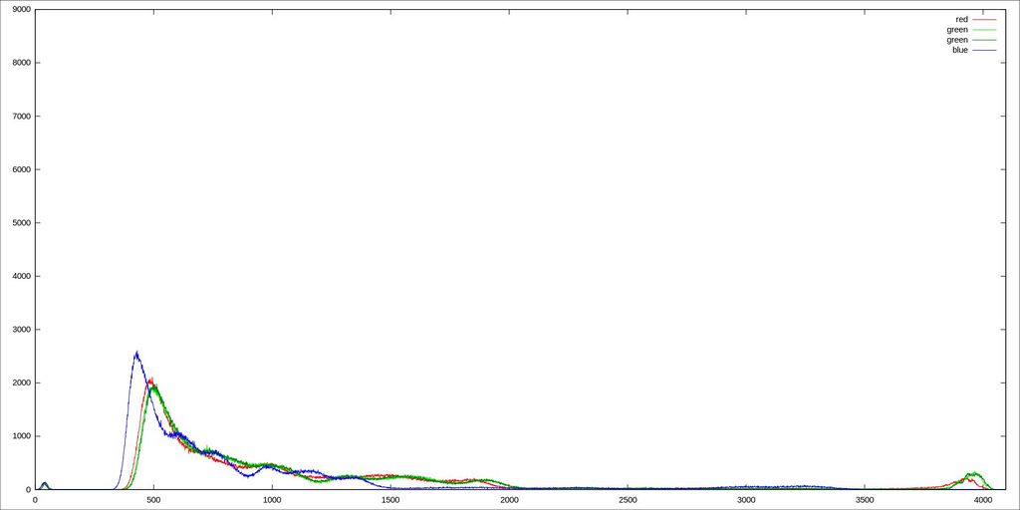
Task: Click the x-axis label 1500
Action: click(x=390, y=500)
